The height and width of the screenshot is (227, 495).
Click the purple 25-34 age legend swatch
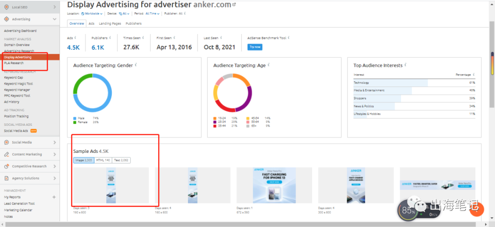[215, 122]
